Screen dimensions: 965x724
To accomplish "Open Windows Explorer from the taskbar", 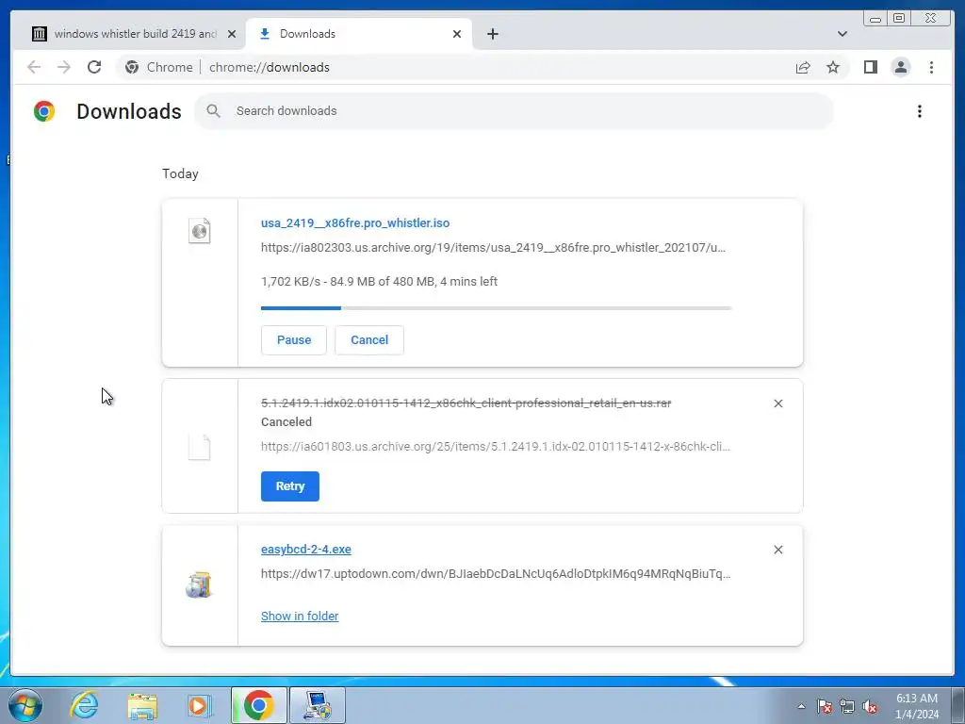I will (142, 706).
